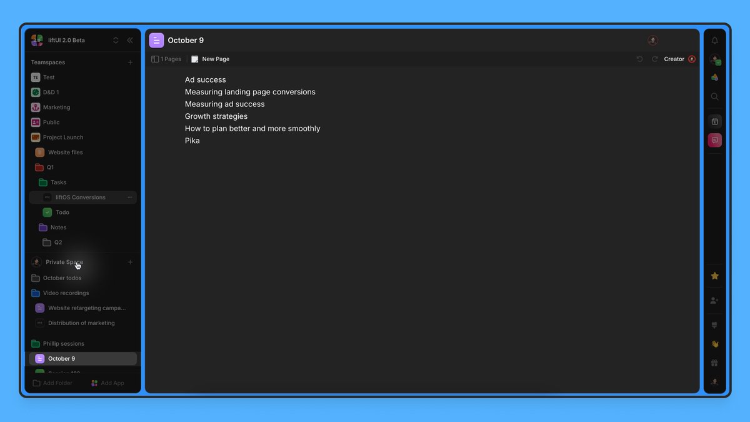The image size is (750, 422).
Task: Open the Marketing teamspace
Action: 55,107
